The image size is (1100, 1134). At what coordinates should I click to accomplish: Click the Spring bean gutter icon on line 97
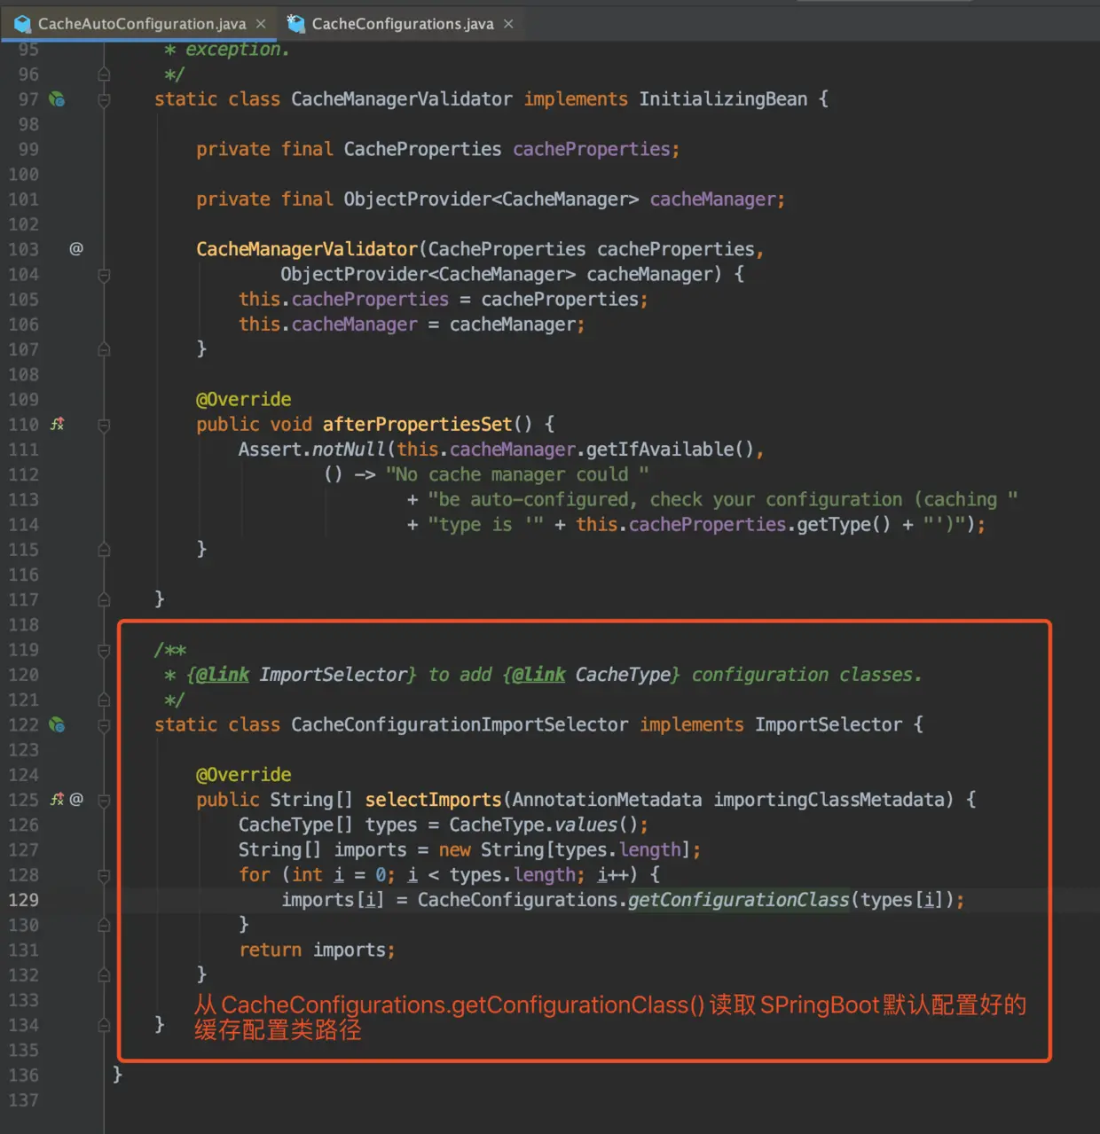click(57, 99)
